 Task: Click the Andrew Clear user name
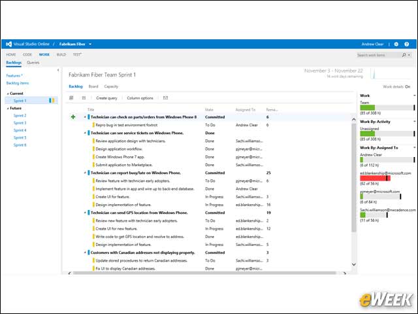pos(372,44)
